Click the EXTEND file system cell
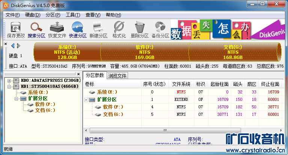The height and width of the screenshot is (155, 288). [181, 99]
